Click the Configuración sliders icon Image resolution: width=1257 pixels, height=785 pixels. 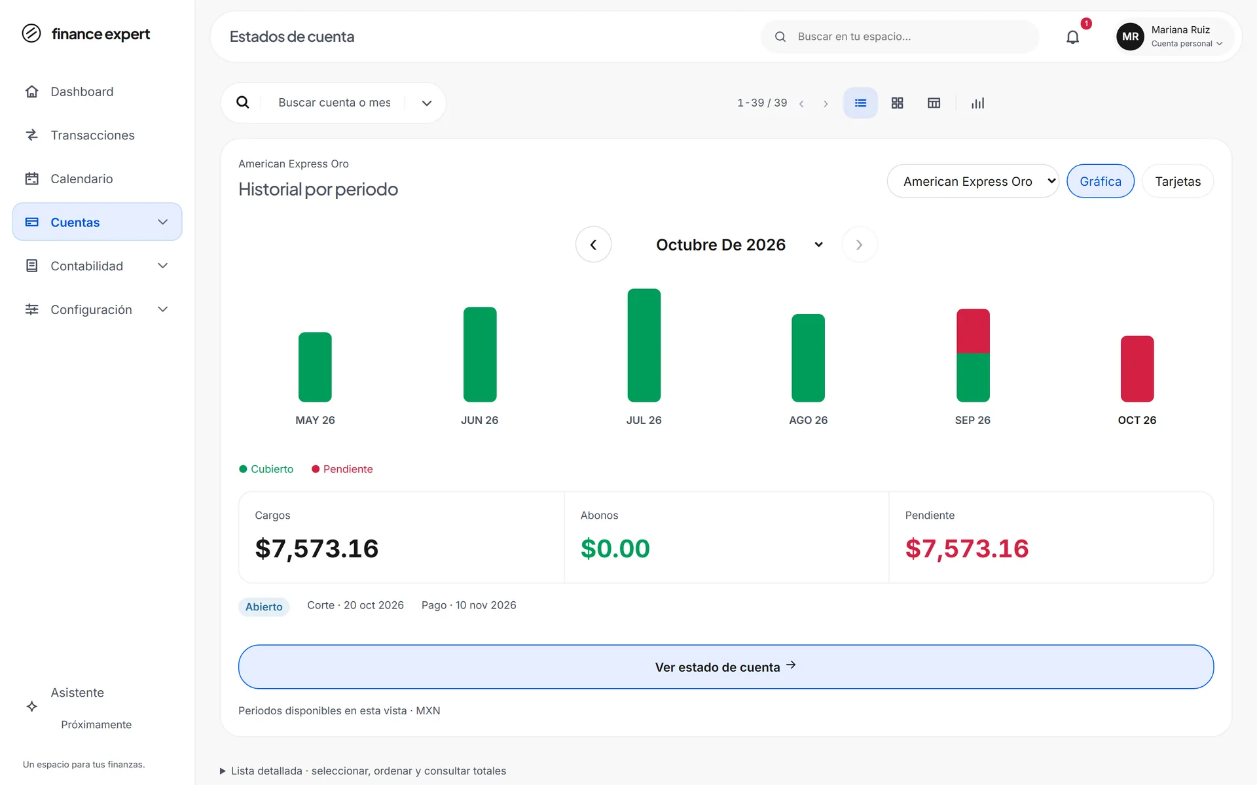point(31,309)
